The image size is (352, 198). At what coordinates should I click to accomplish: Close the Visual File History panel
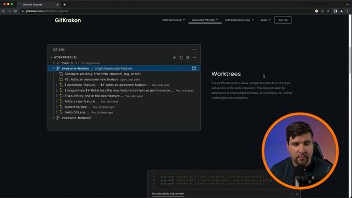[x=297, y=194]
